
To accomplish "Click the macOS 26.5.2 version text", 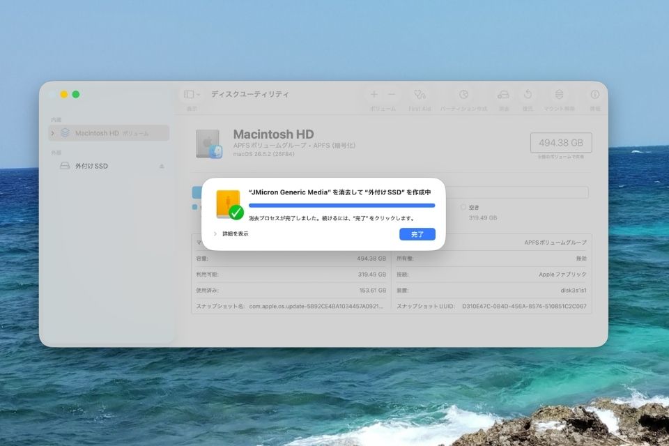I will (x=263, y=154).
